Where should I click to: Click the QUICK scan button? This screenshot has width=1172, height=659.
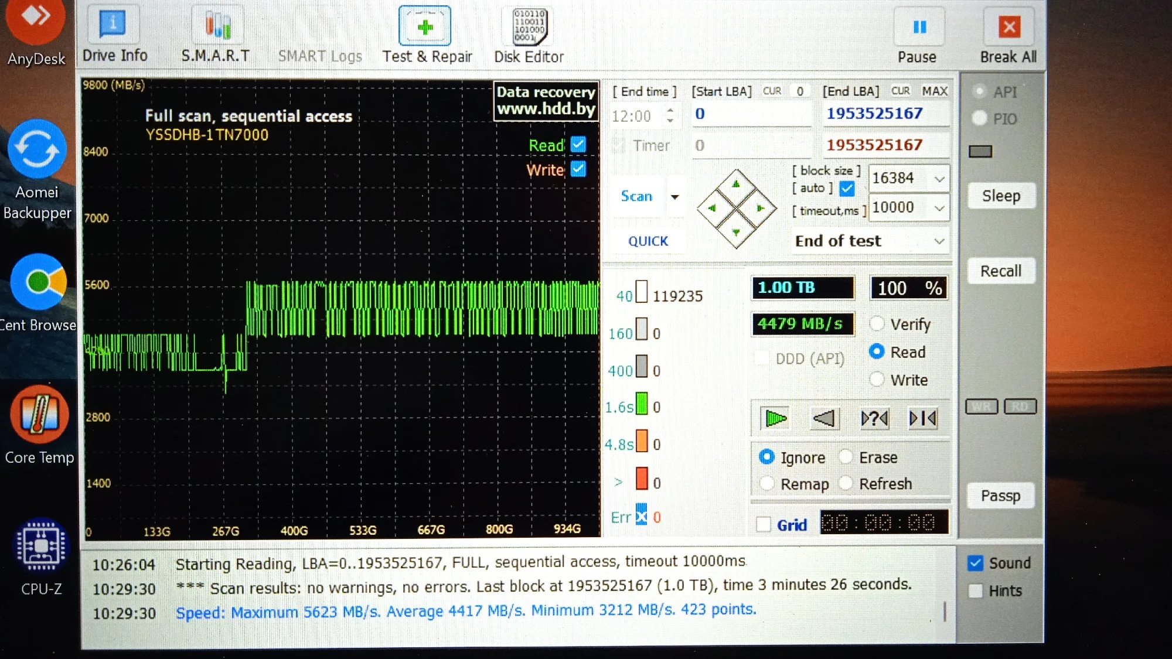coord(648,241)
